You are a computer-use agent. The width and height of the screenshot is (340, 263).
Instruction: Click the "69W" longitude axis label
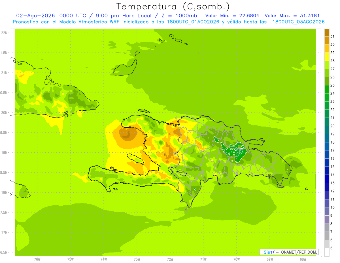(x=270, y=259)
